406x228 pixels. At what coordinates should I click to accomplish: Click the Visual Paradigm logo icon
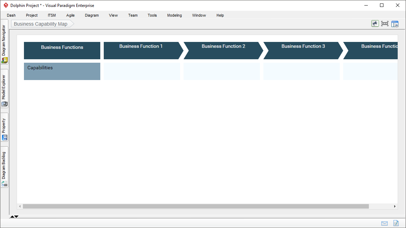coord(6,5)
